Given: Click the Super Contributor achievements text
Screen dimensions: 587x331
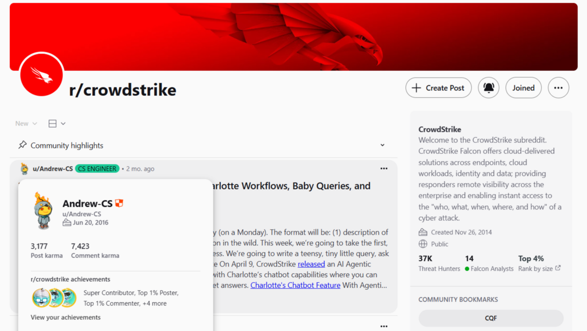Looking at the screenshot, I should pyautogui.click(x=131, y=298).
